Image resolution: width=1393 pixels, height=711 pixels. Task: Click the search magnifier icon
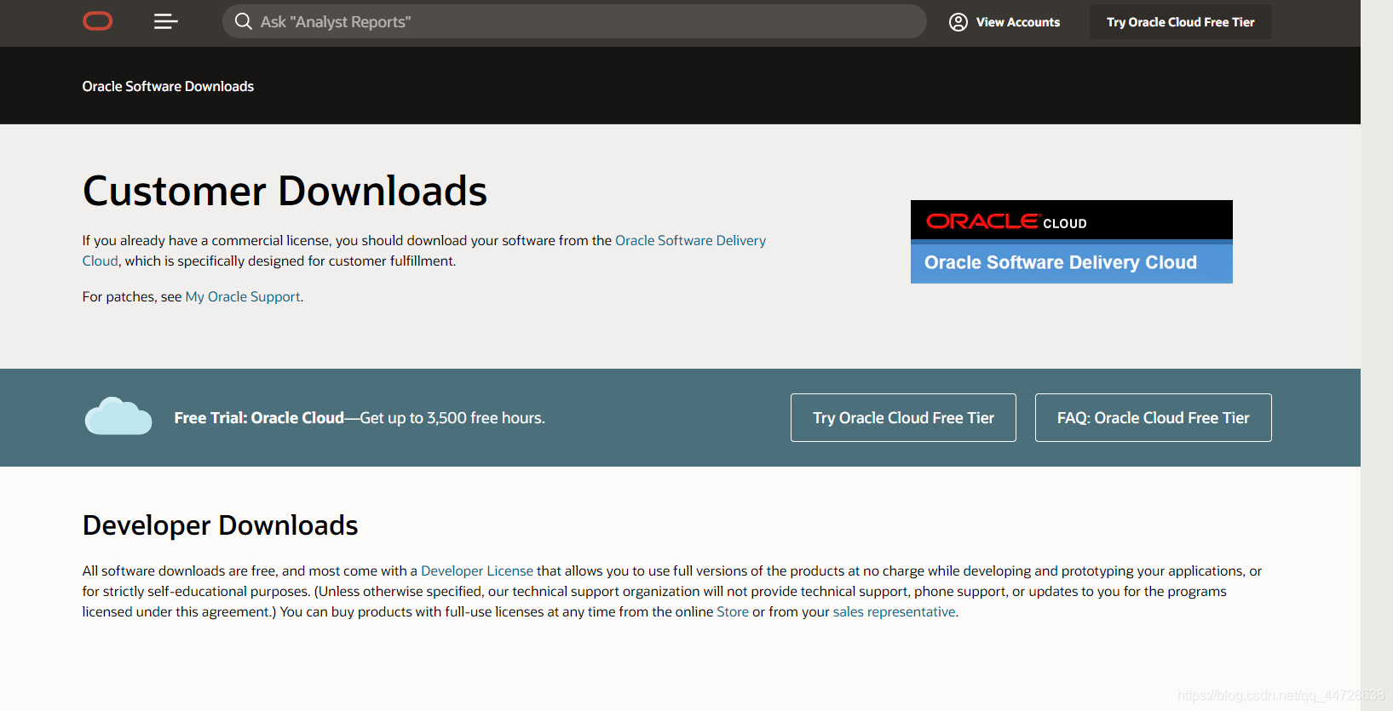(244, 21)
